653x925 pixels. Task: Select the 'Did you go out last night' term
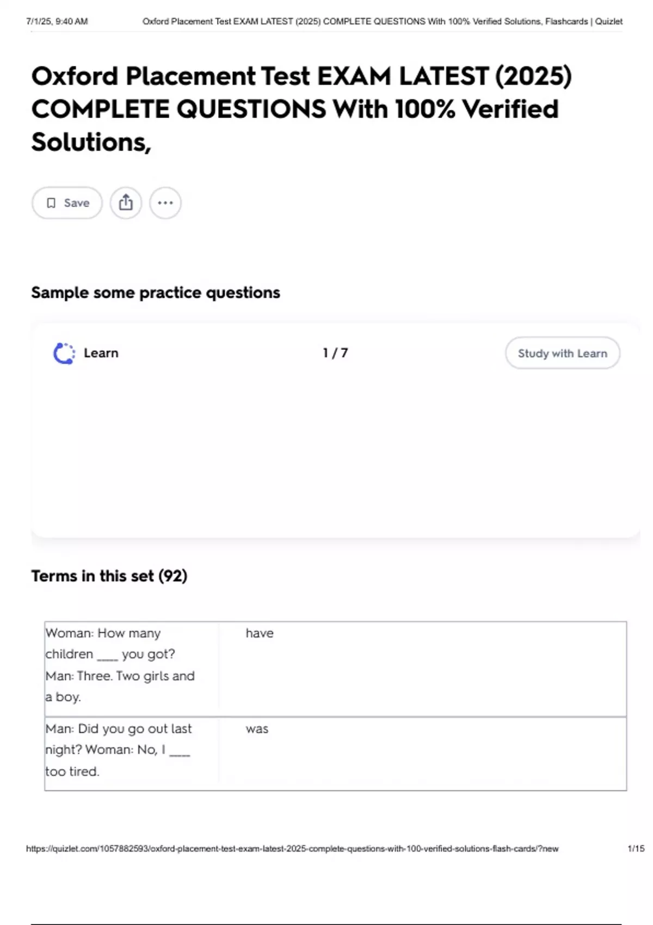point(119,750)
